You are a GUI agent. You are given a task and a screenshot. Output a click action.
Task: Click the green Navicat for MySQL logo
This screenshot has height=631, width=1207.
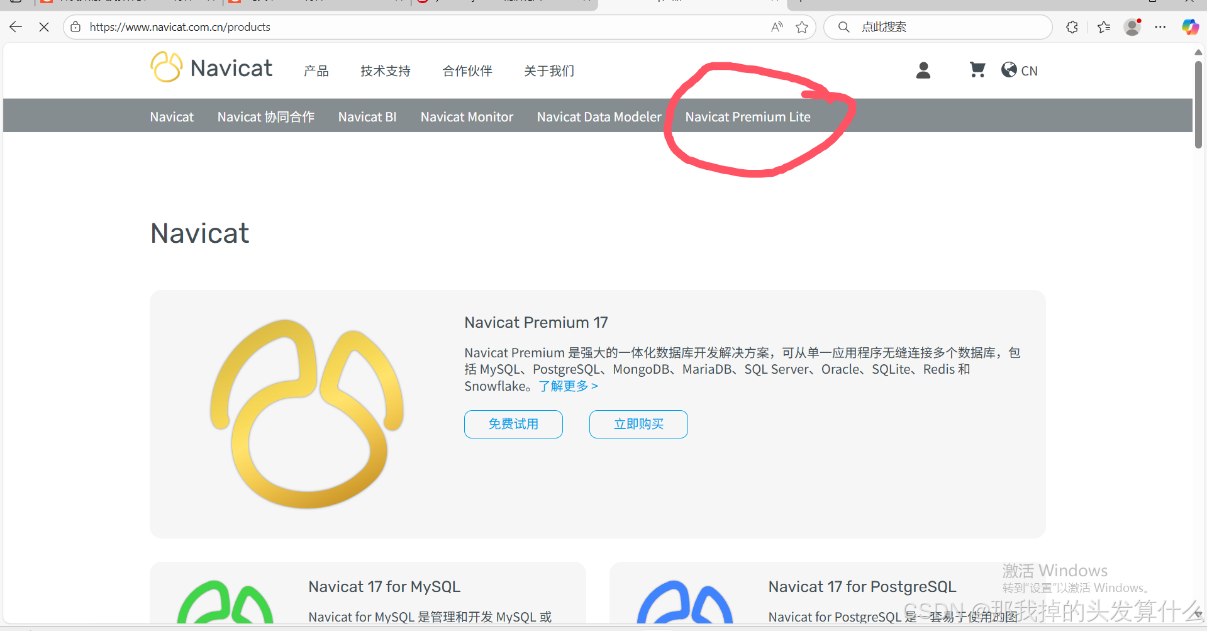pyautogui.click(x=225, y=602)
